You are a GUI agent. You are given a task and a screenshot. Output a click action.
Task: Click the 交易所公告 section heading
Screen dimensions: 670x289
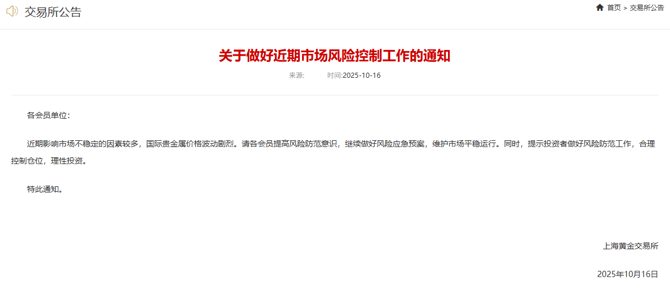53,12
